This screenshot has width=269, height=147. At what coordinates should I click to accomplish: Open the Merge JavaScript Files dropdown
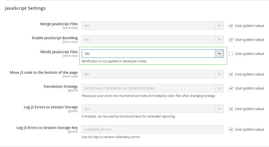click(152, 26)
